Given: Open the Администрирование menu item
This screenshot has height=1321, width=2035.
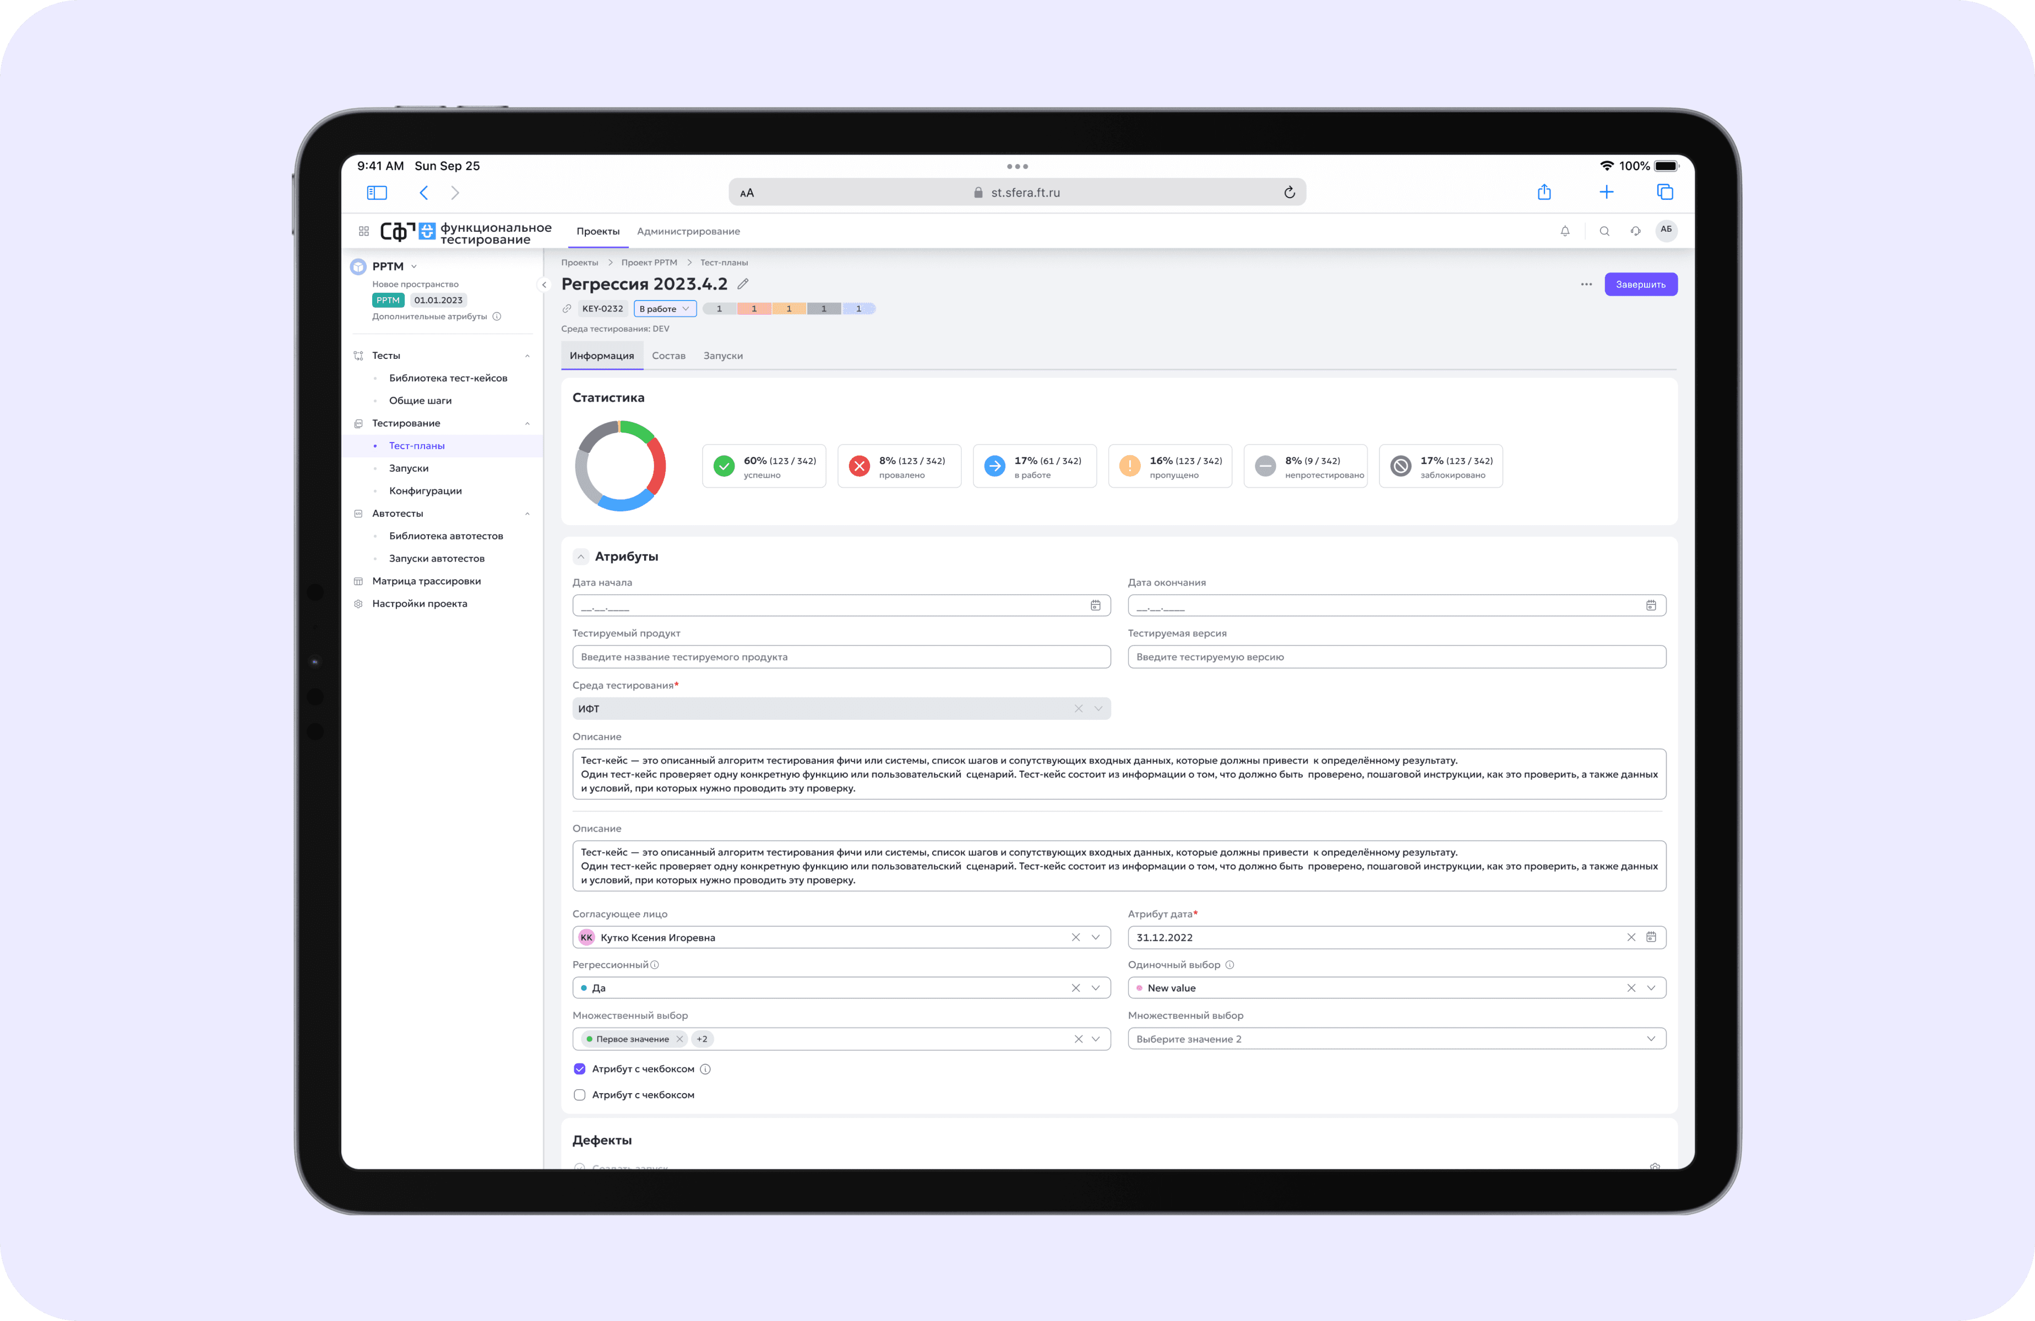Looking at the screenshot, I should (x=688, y=231).
